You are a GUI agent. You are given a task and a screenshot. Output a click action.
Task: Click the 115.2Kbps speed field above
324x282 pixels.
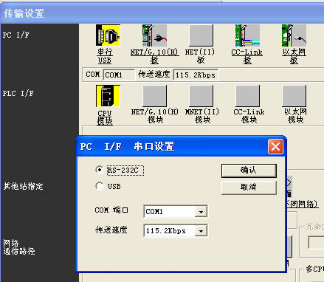tap(196, 75)
